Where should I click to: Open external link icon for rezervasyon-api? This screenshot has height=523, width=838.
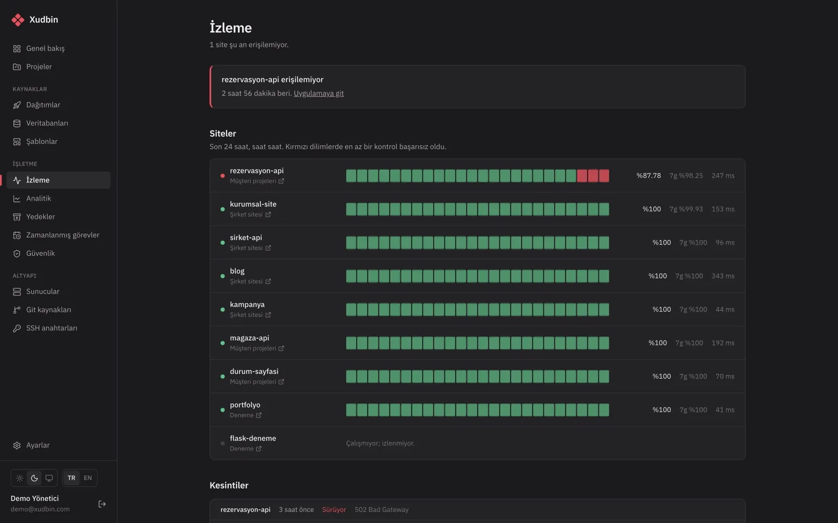click(x=281, y=181)
